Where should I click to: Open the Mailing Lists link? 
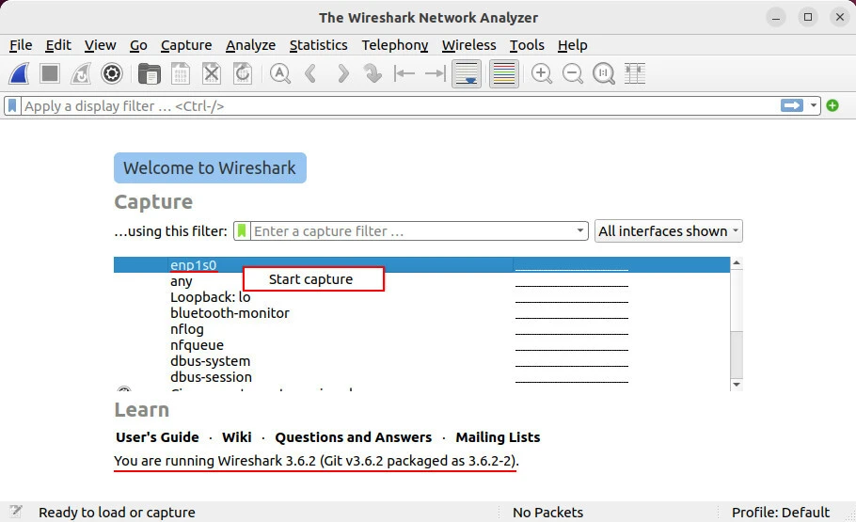click(498, 437)
